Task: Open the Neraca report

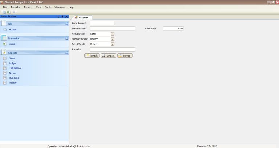Action: [x=13, y=73]
